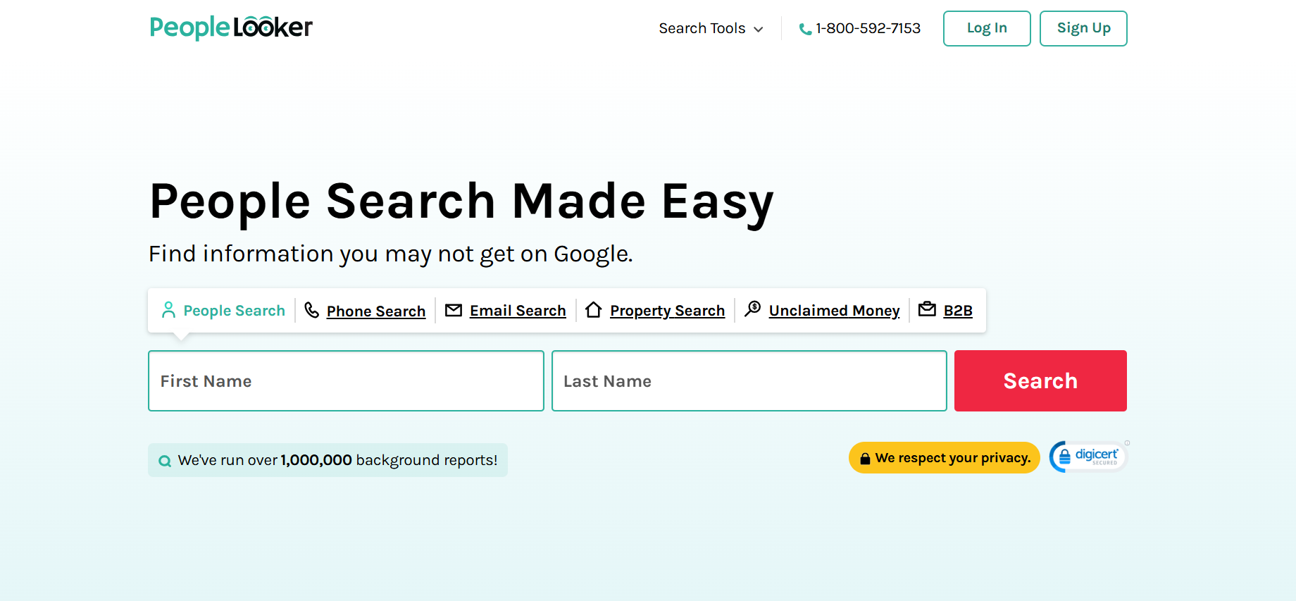1296x601 pixels.
Task: Click the phone handset icon in search tabs
Action: coord(311,310)
